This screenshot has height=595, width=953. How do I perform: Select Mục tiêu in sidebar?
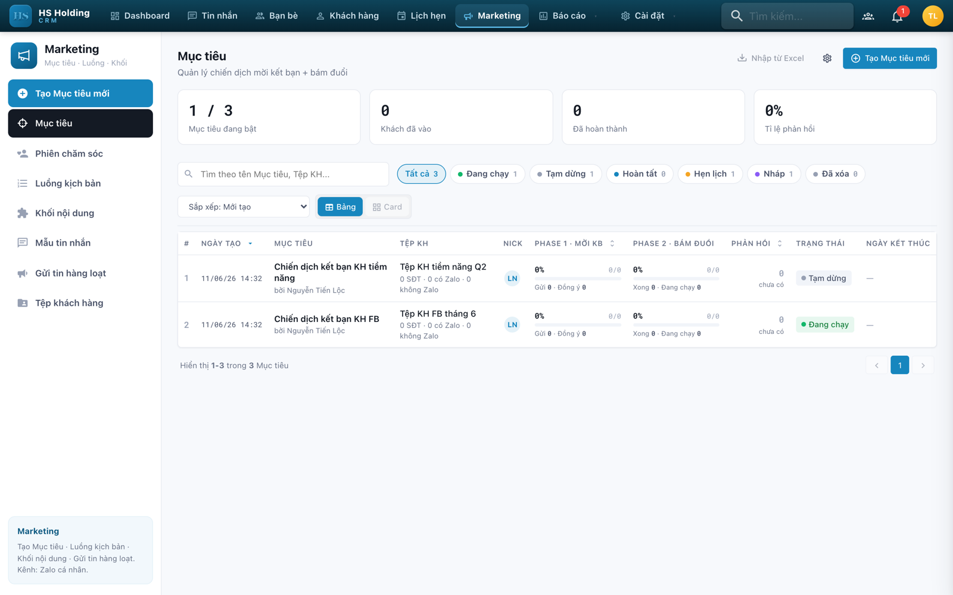pyautogui.click(x=80, y=123)
